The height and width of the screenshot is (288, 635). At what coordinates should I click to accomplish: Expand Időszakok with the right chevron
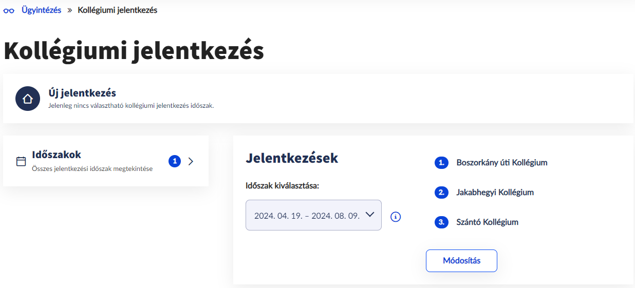[191, 161]
